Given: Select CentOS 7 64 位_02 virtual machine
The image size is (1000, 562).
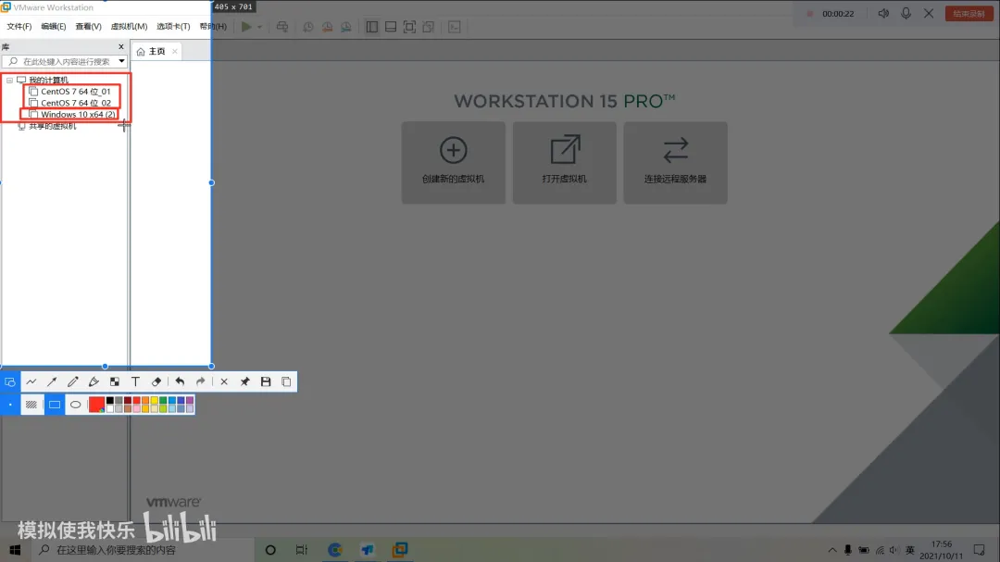Looking at the screenshot, I should 70,103.
